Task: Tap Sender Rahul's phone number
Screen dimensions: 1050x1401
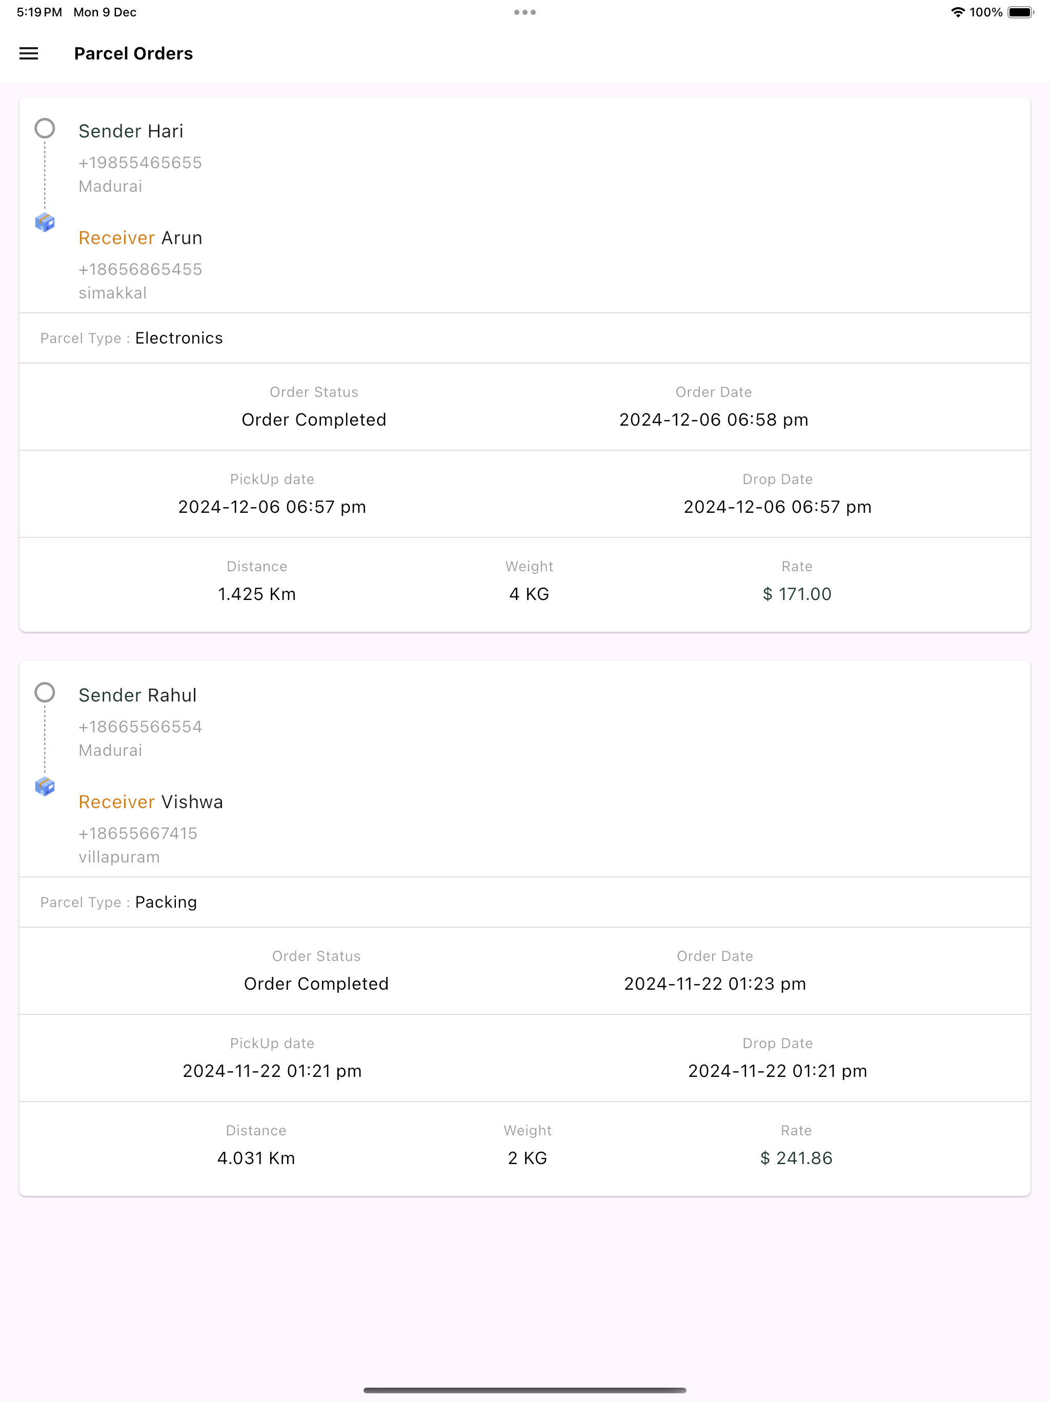Action: click(140, 727)
